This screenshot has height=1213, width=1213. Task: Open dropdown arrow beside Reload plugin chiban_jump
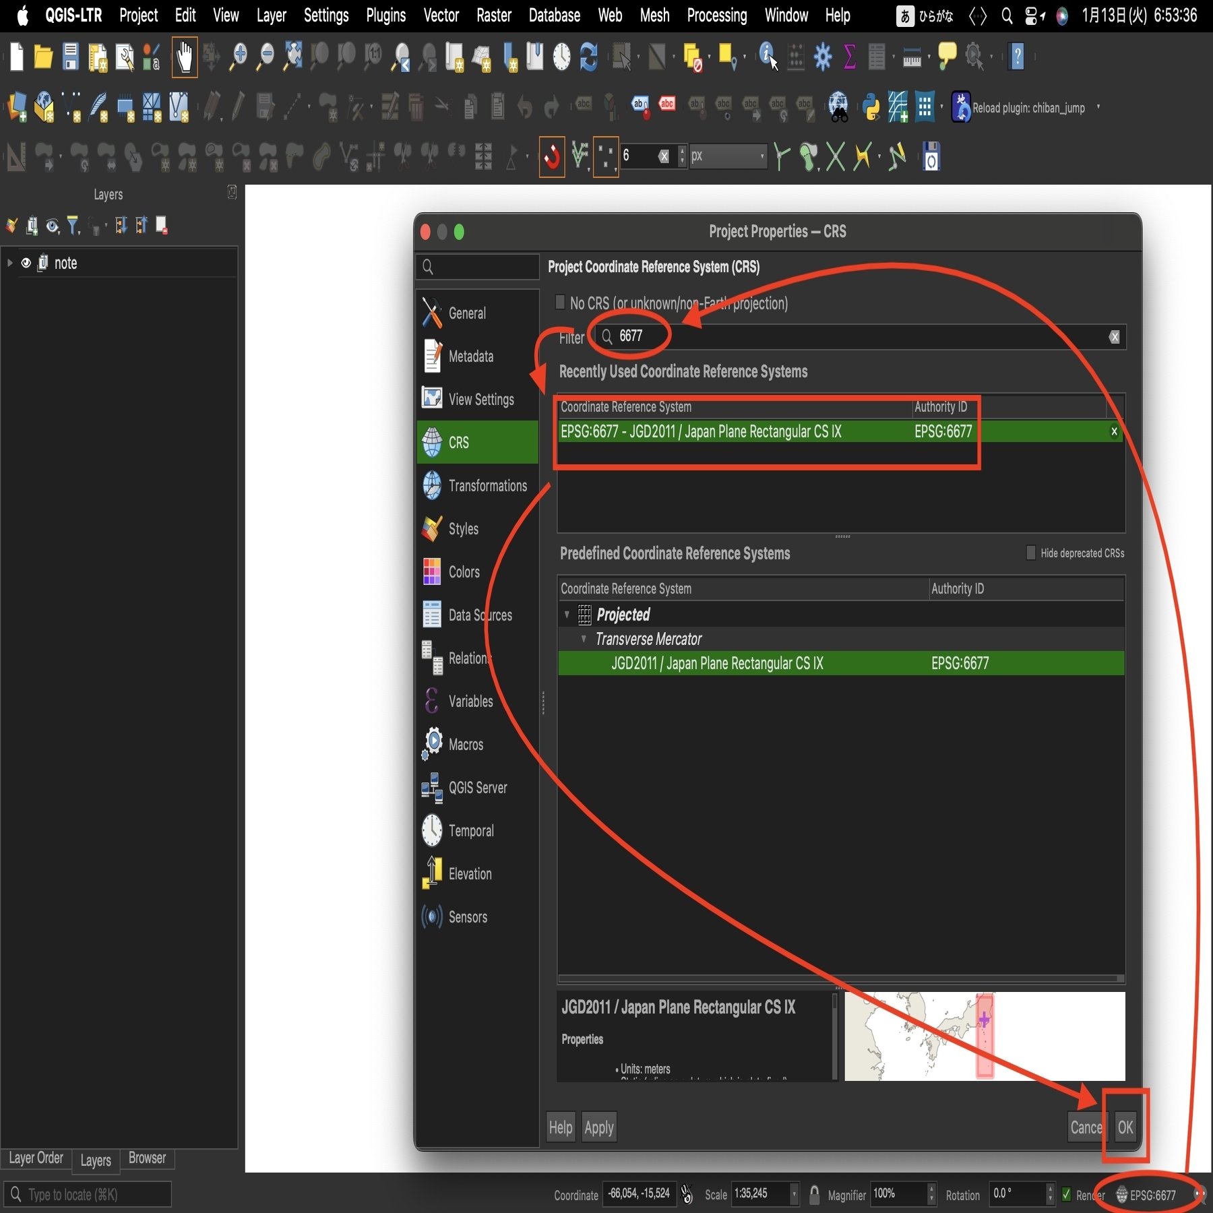coord(1098,107)
